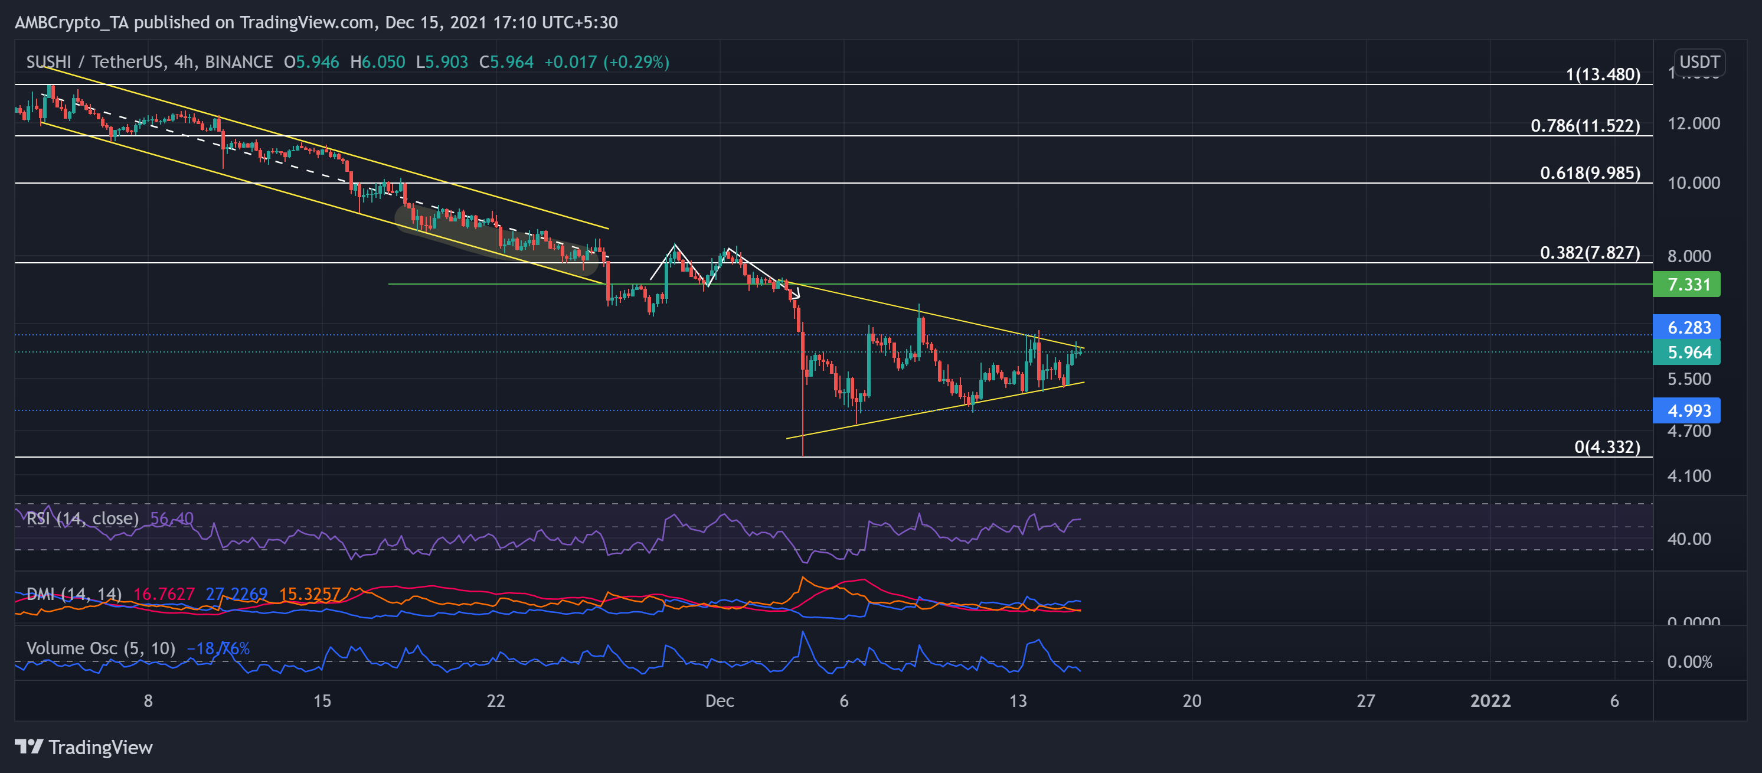
Task: Click the low price L5.903 value
Action: coord(442,61)
